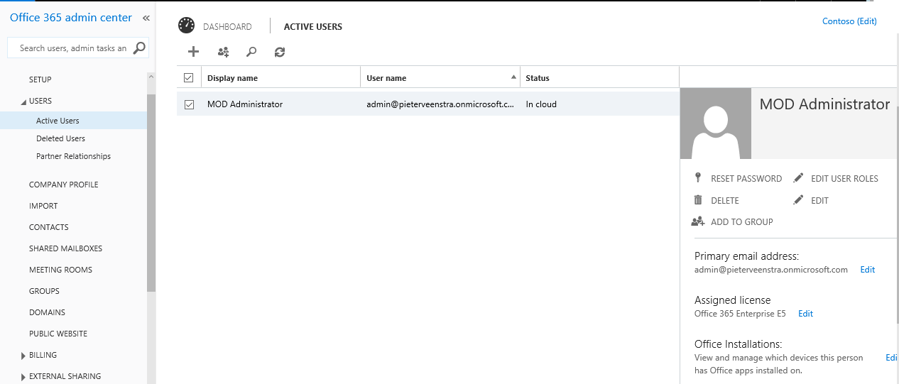Click the EDIT user action

819,201
